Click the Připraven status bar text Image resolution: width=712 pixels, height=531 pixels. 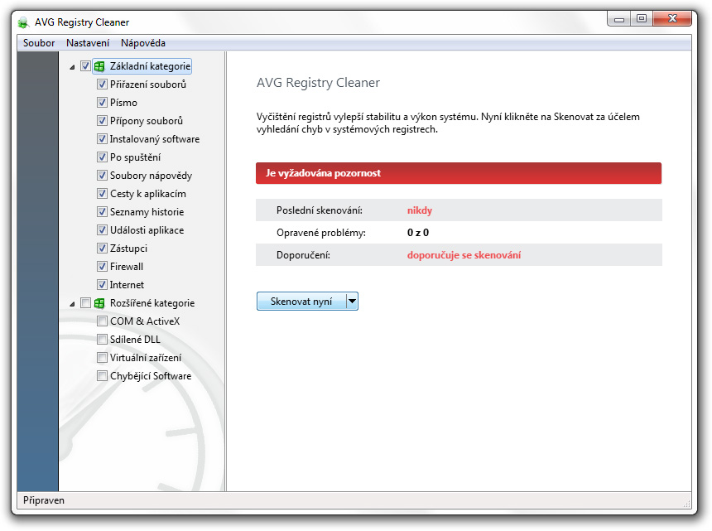44,500
